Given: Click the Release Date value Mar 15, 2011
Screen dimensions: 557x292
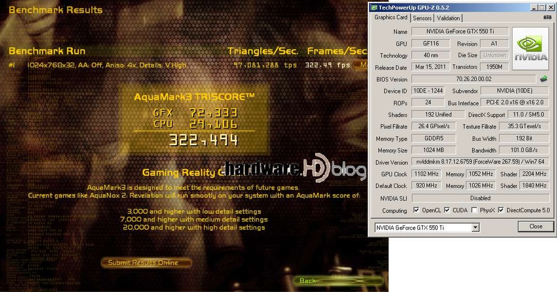Looking at the screenshot, I should click(431, 67).
